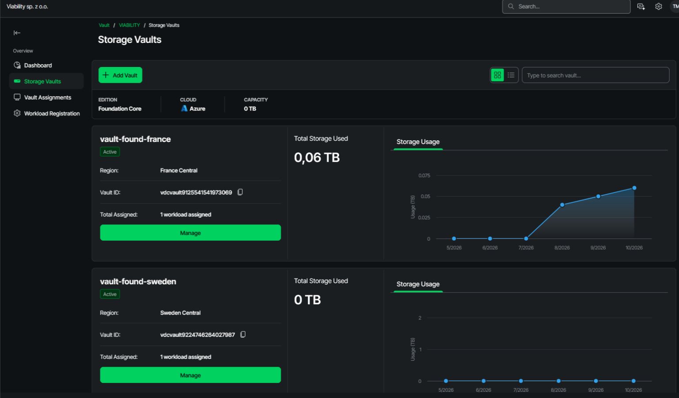Open Workload Registration gear icon
The image size is (679, 398).
click(17, 113)
